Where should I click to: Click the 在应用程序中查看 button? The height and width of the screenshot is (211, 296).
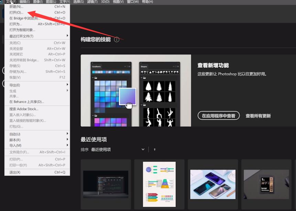click(219, 116)
